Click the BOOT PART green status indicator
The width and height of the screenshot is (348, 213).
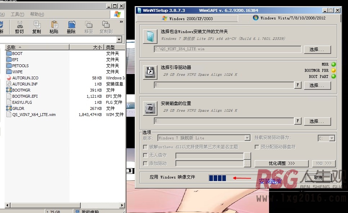pyautogui.click(x=333, y=76)
